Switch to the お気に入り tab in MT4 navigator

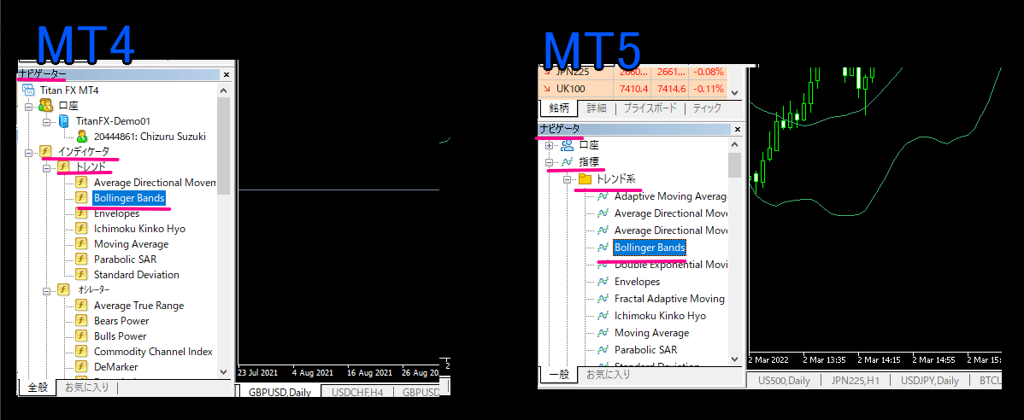87,388
